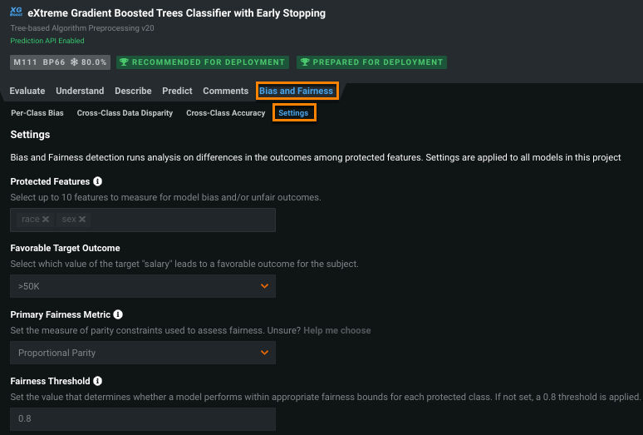Open Protected Features info tooltip icon
The height and width of the screenshot is (435, 643).
click(97, 181)
